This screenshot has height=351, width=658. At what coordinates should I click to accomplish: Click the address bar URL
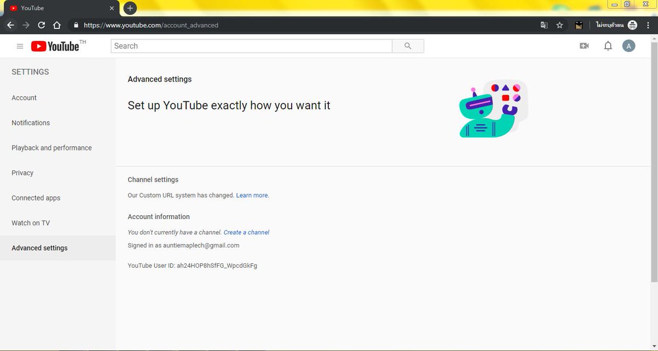(x=151, y=25)
